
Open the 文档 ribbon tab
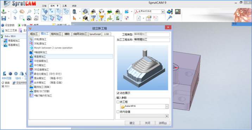tap(44, 6)
